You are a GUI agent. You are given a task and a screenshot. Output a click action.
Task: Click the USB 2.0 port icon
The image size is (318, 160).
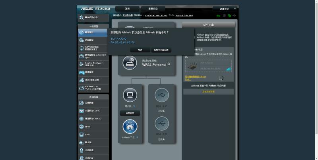(162, 123)
